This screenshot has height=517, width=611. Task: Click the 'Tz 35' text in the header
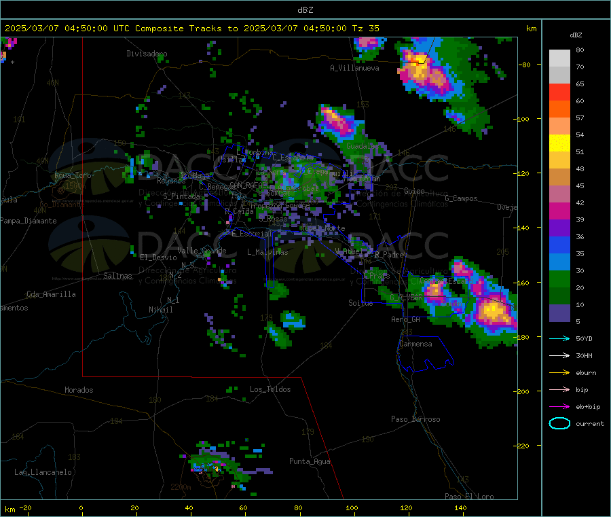coord(365,29)
